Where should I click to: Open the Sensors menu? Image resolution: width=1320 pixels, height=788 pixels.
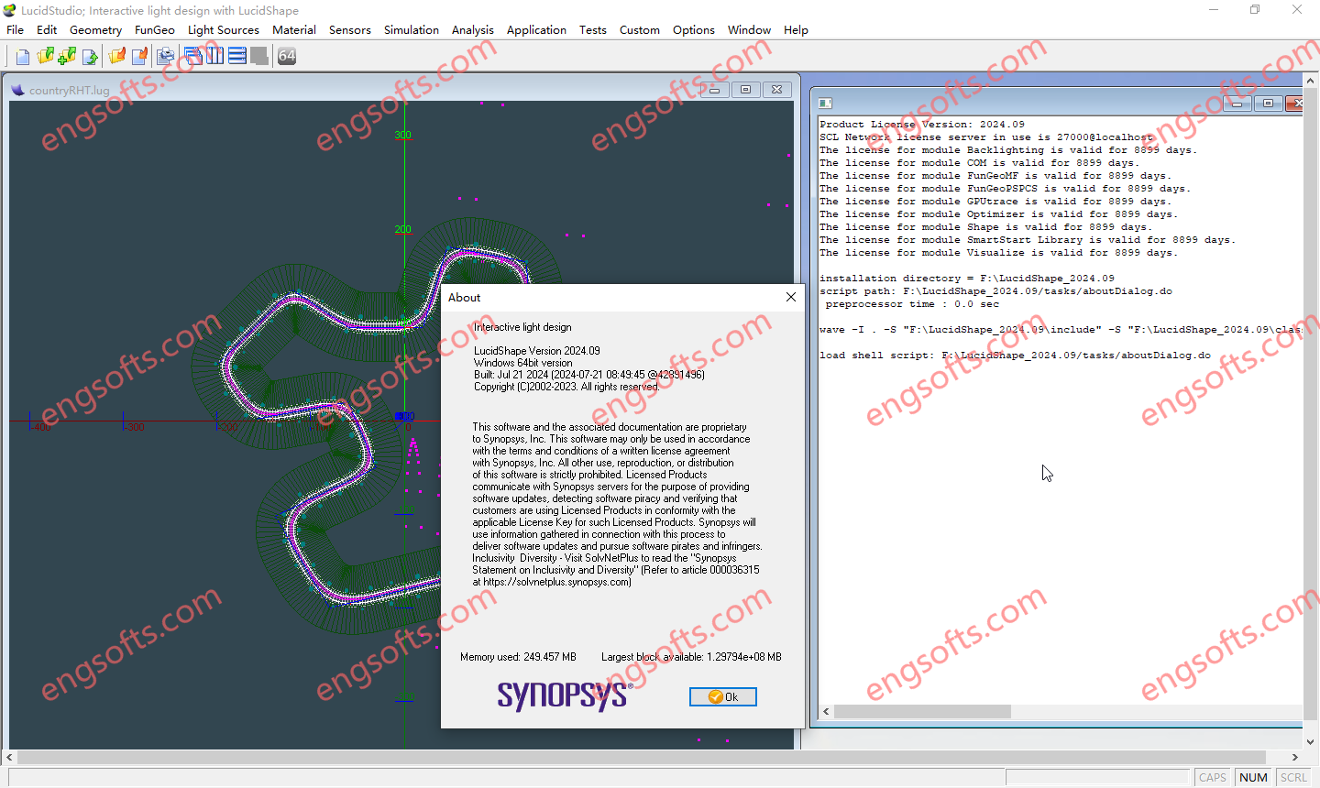350,30
